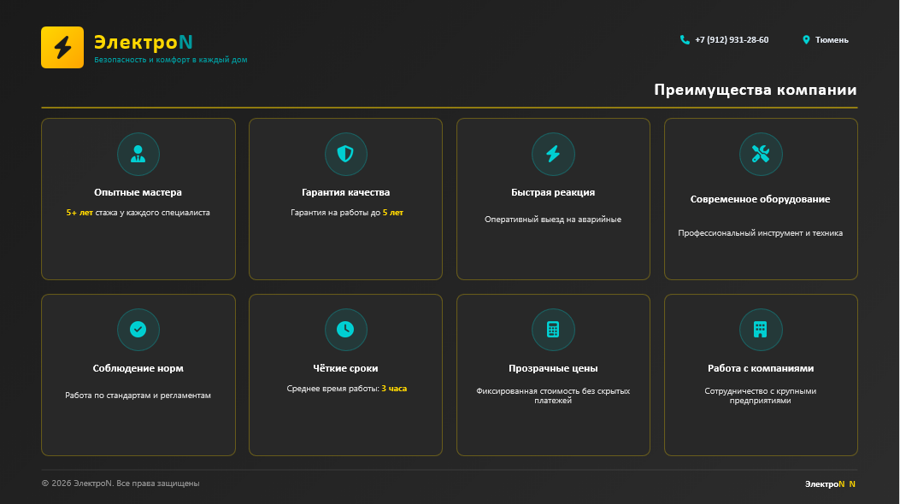This screenshot has height=504, width=900.
Task: Click the checkmark icon for Соблюдение норм
Action: coord(138,329)
